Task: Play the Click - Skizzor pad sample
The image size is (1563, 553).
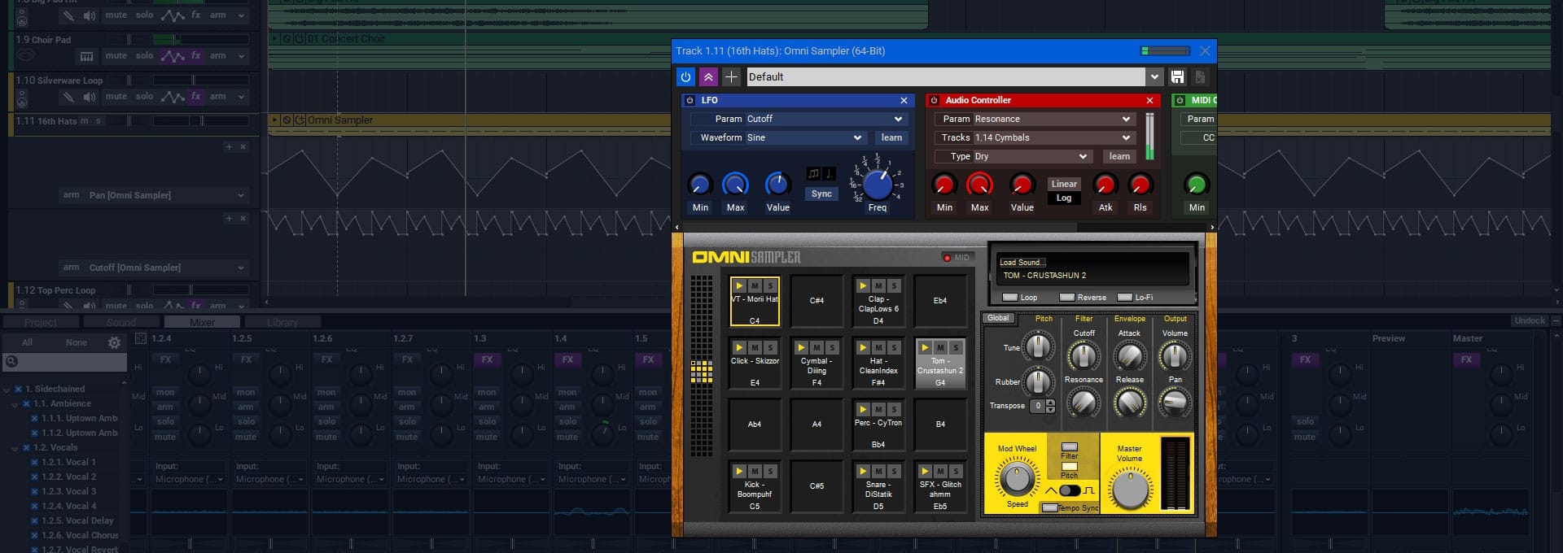Action: 739,347
